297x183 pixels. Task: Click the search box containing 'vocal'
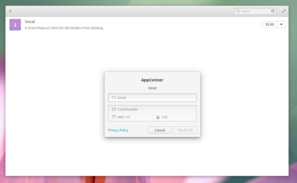click(255, 11)
